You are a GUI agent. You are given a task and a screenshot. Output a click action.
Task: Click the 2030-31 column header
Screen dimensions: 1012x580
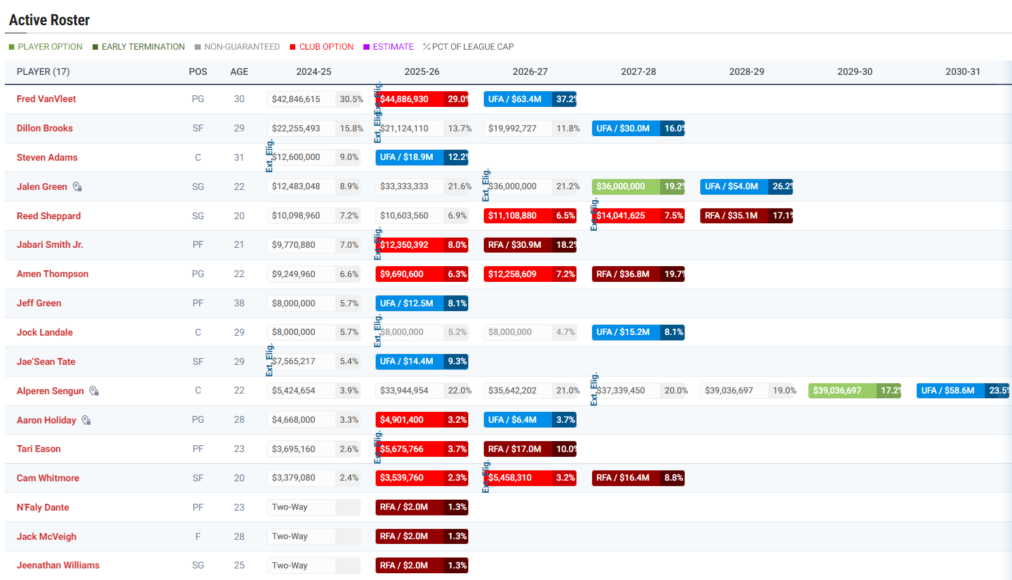click(963, 71)
